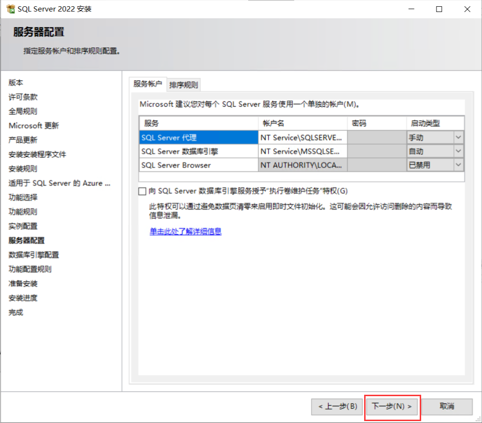The height and width of the screenshot is (423, 482).
Task: Click the 帐户名 column header
Action: point(303,123)
